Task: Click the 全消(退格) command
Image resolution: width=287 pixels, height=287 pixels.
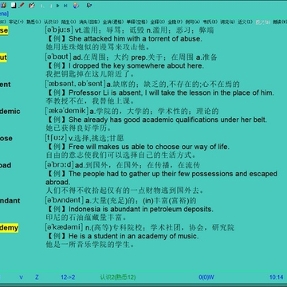Action: (x=113, y=22)
